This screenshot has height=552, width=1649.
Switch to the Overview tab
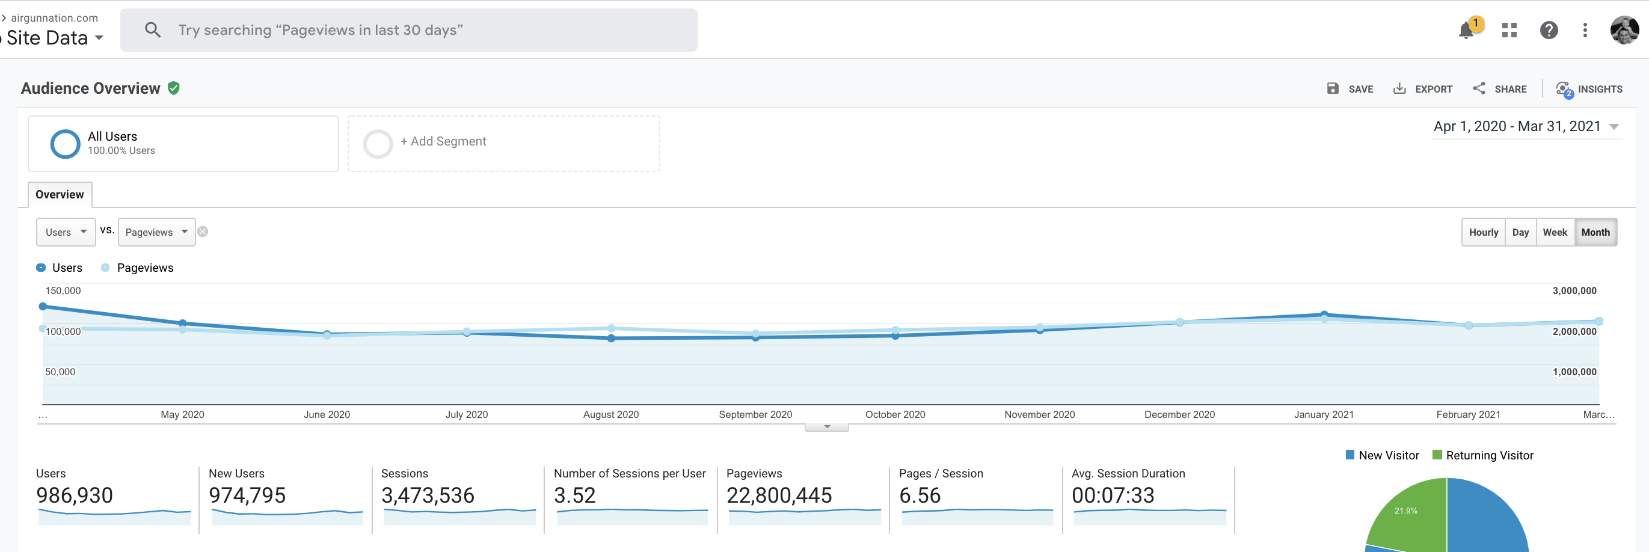click(60, 195)
